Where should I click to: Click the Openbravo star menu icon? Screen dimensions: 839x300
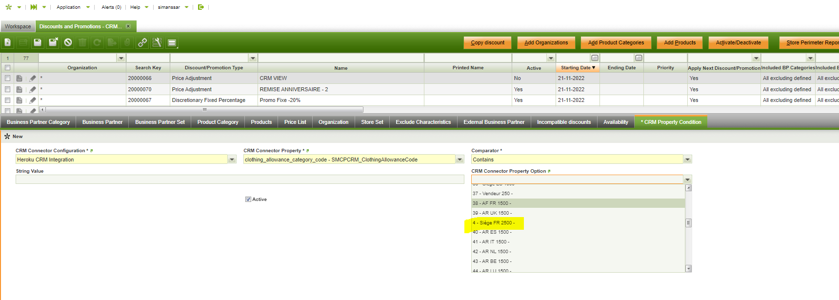pos(8,7)
